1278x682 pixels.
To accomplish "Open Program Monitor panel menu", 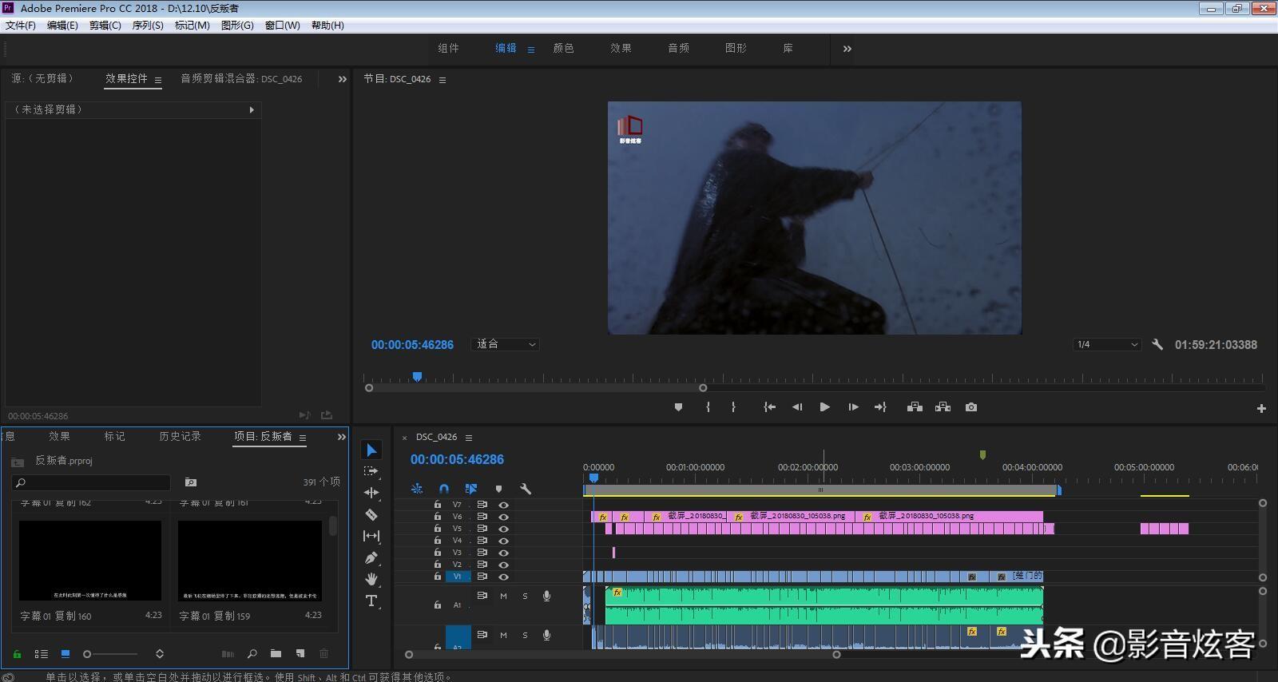I will coord(443,80).
